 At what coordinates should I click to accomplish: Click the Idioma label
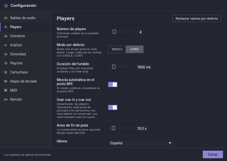click(62, 141)
